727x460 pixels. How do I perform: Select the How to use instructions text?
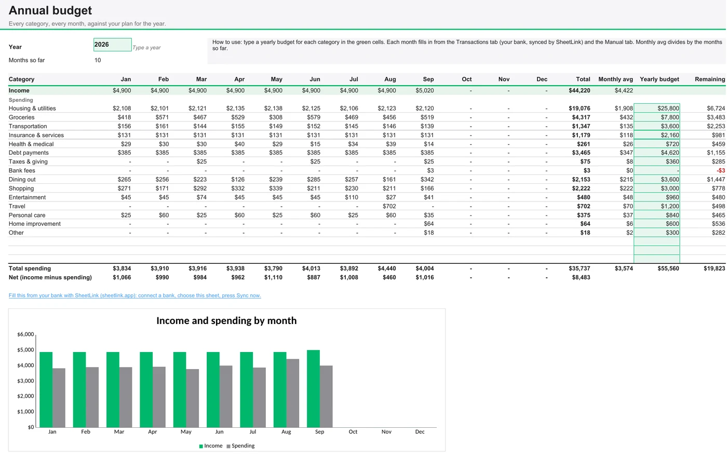(x=467, y=45)
